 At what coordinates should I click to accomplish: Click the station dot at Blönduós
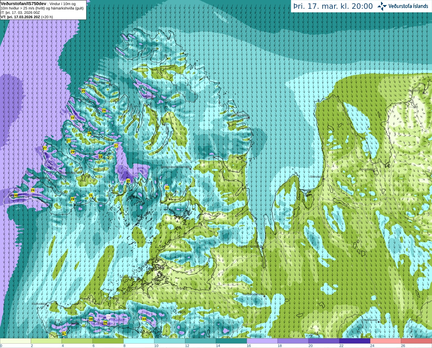click(x=323, y=179)
